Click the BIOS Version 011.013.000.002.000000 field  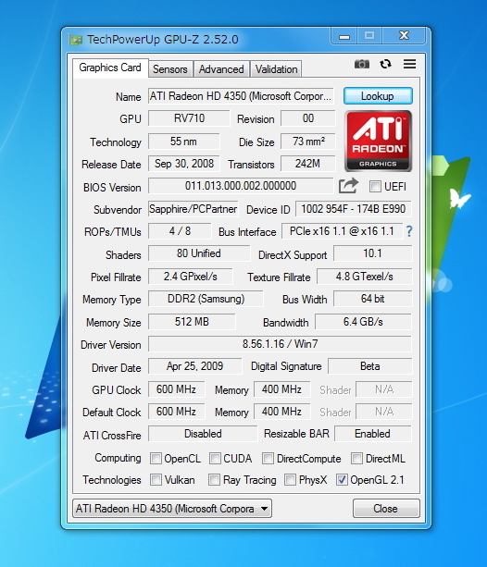241,186
